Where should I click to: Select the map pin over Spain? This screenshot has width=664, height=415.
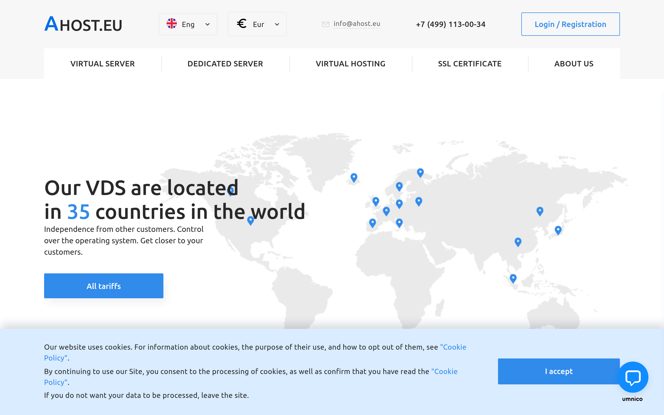click(372, 223)
